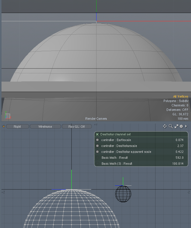Toggle the Basic Math : Result channel dot
Viewport: 191px width, 228px height.
coord(97,158)
